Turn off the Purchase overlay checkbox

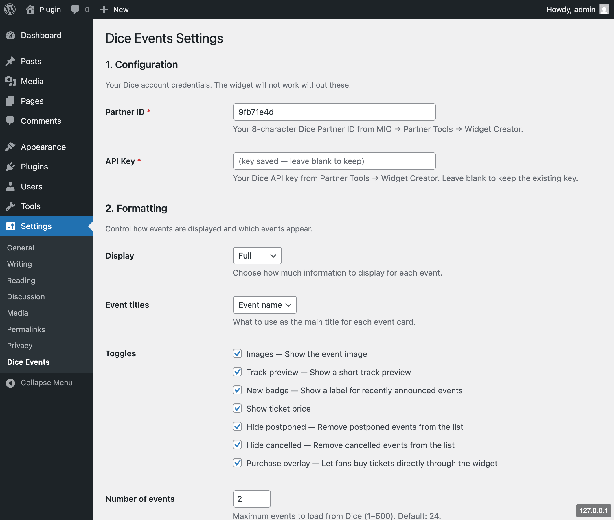[x=237, y=463]
